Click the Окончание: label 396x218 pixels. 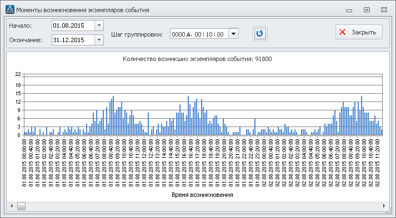[x=26, y=40]
